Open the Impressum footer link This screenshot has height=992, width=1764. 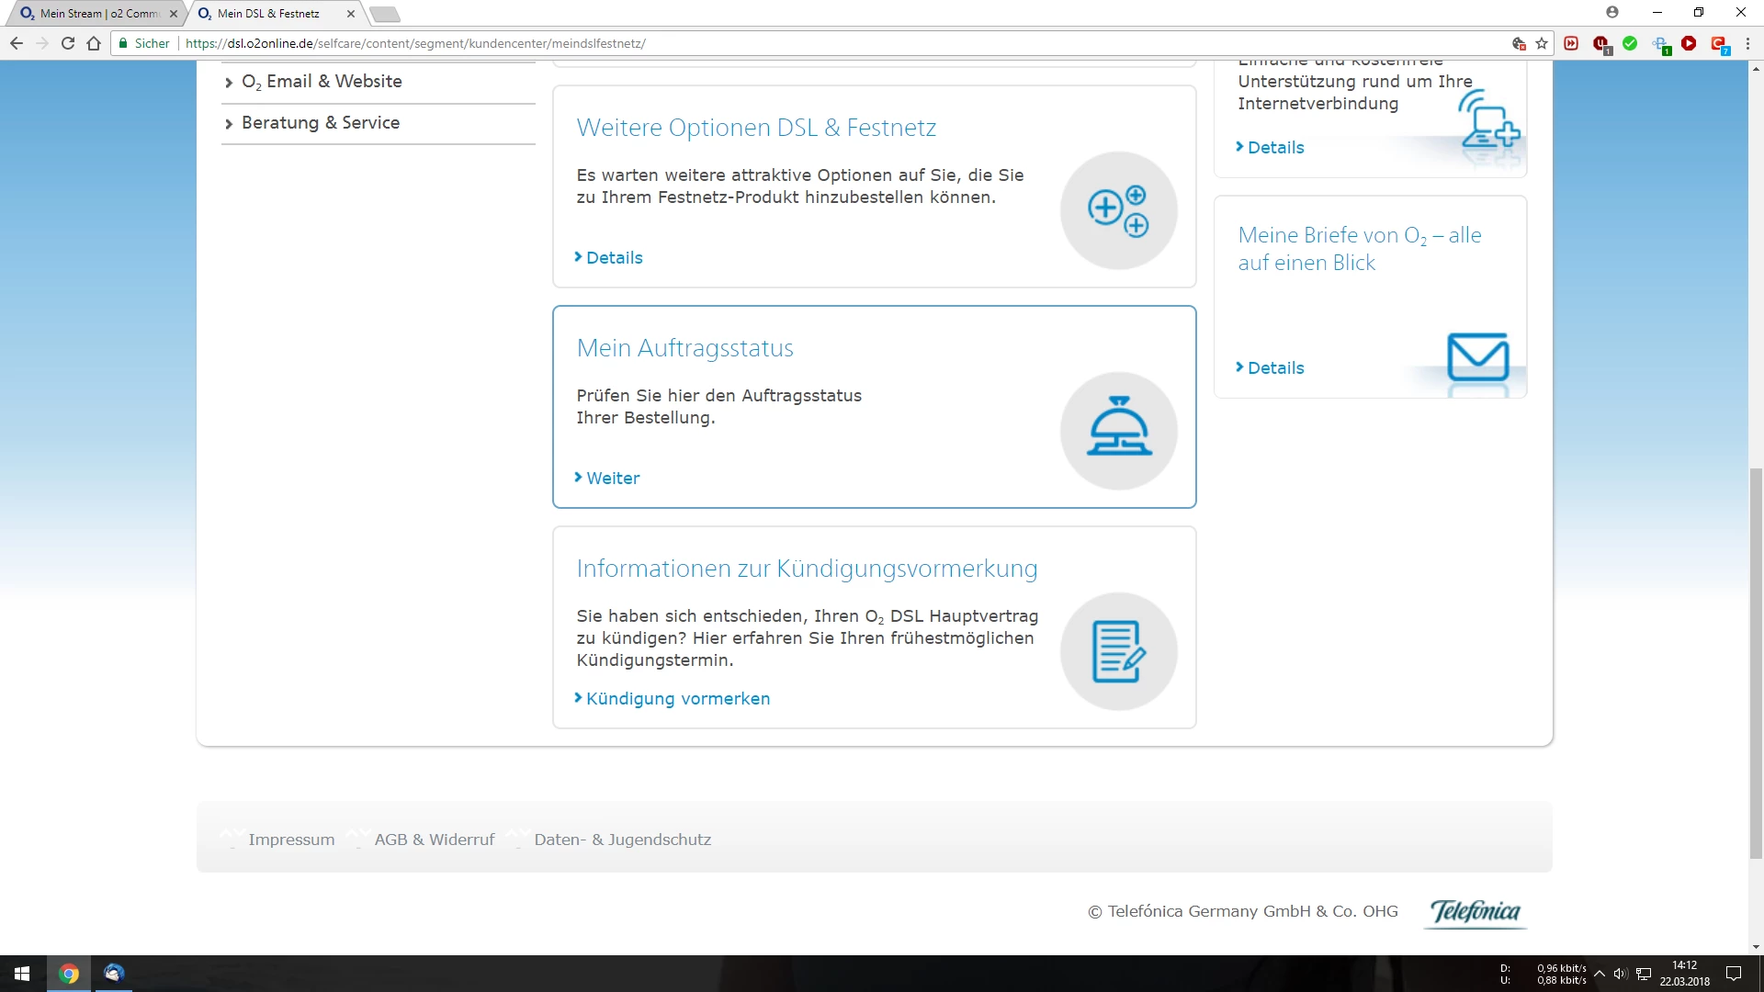pyautogui.click(x=291, y=840)
